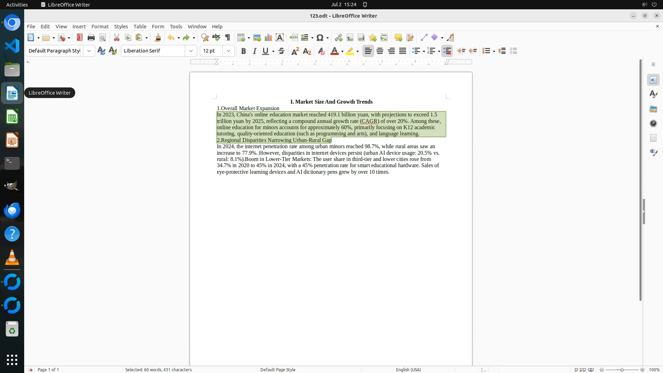Click the Clone Formatting paintbrush icon
Image resolution: width=663 pixels, height=373 pixels.
(158, 38)
